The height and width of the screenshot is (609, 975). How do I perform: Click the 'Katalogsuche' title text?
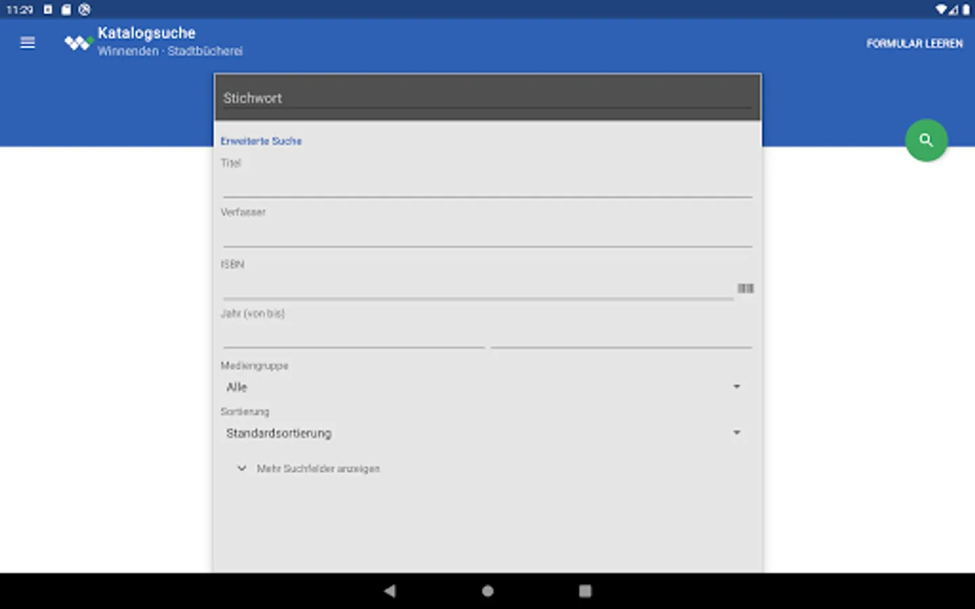pos(146,32)
